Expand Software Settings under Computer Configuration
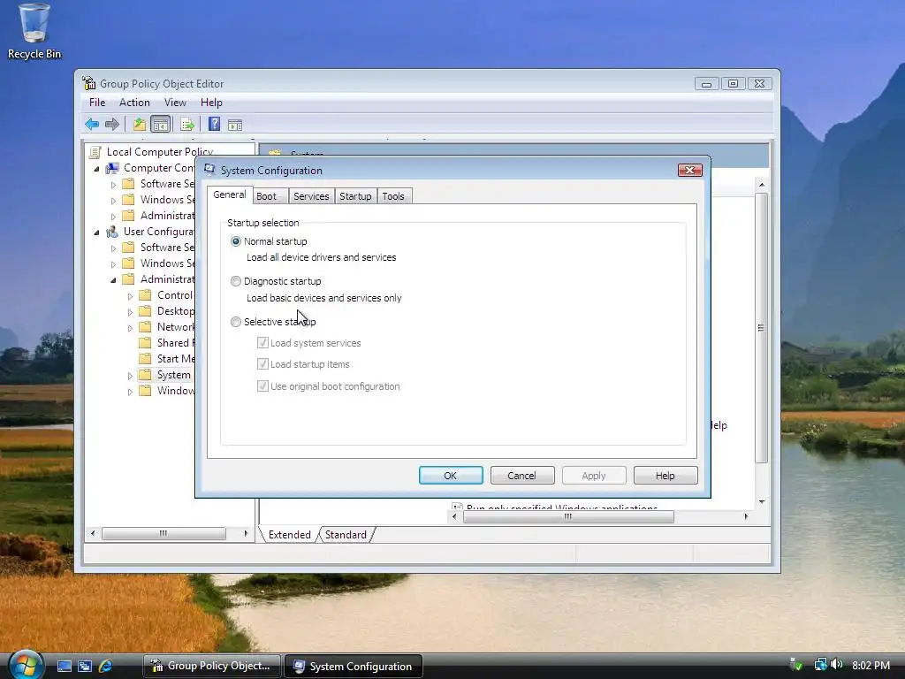905x679 pixels. (113, 185)
